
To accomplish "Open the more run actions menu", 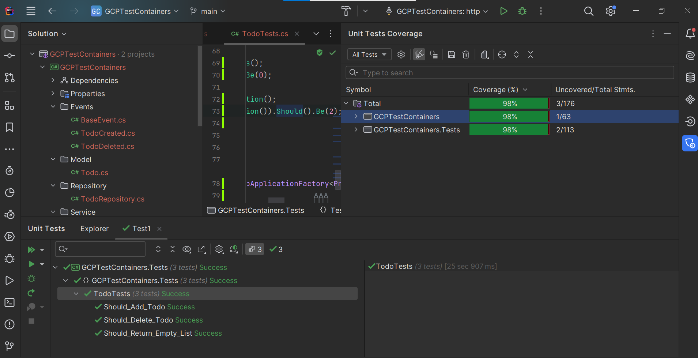I will click(541, 11).
